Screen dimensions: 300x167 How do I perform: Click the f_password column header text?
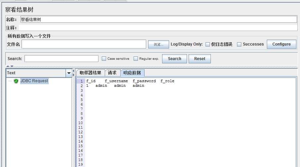(144, 81)
